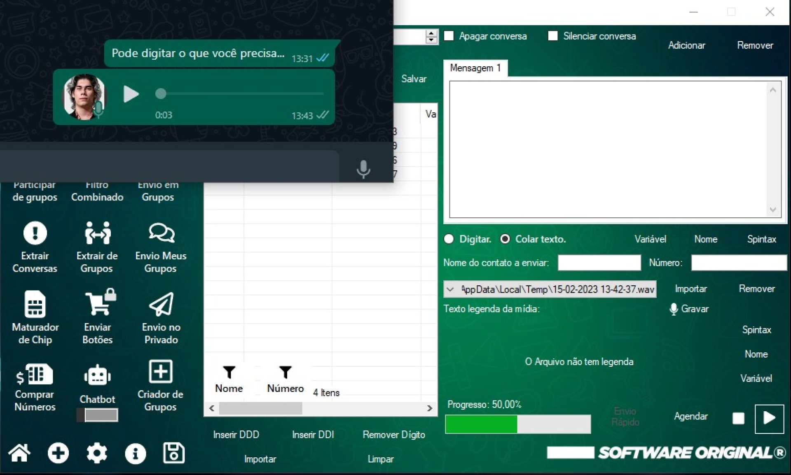Click the Agendar button
This screenshot has width=791, height=475.
point(691,417)
